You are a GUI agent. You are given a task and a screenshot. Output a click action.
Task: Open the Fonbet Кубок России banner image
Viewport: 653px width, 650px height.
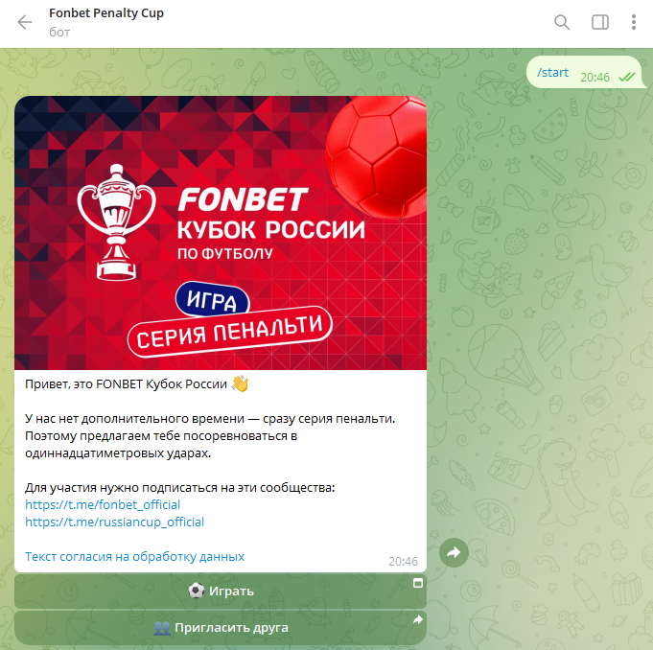221,233
